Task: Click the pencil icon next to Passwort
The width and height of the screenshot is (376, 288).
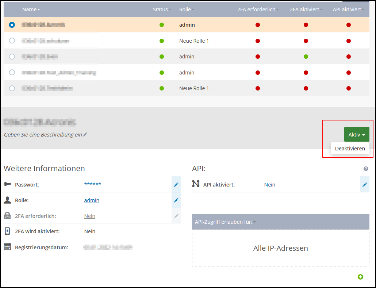Action: (x=176, y=185)
